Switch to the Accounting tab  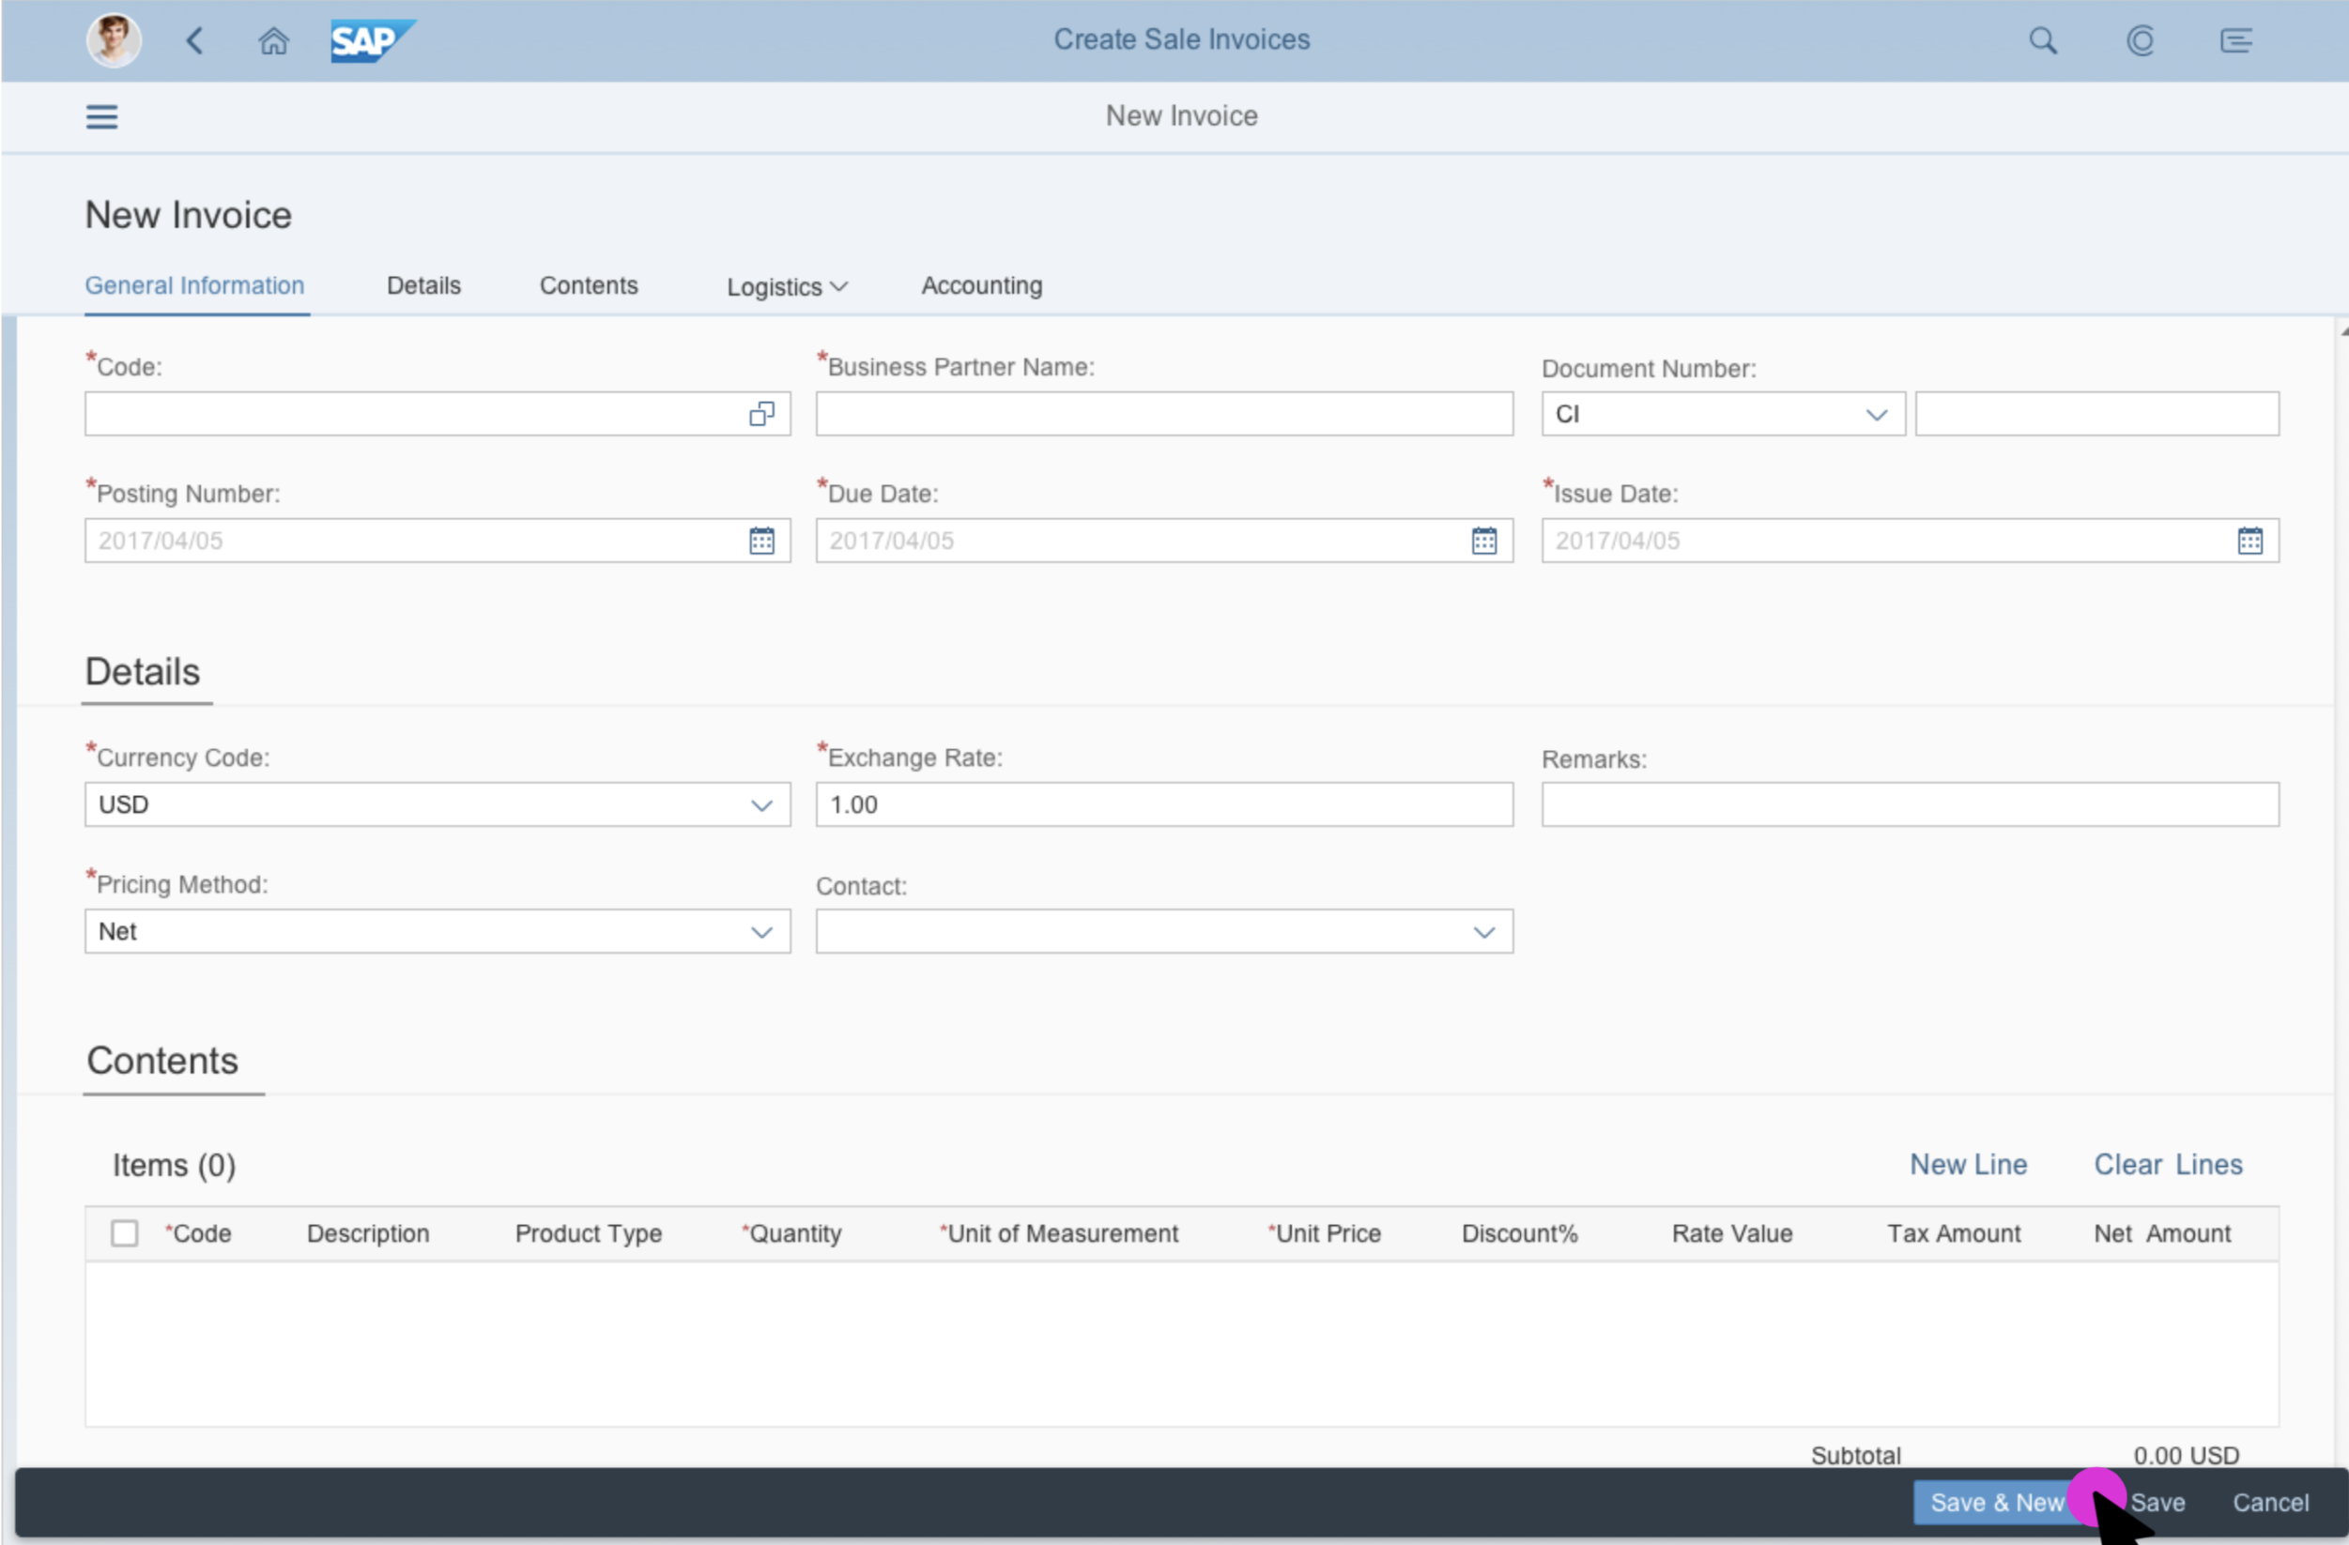[981, 286]
